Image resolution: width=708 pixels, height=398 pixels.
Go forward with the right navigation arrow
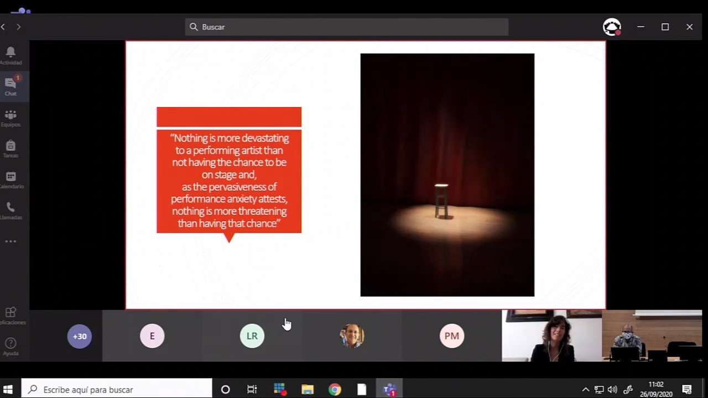[x=18, y=27]
